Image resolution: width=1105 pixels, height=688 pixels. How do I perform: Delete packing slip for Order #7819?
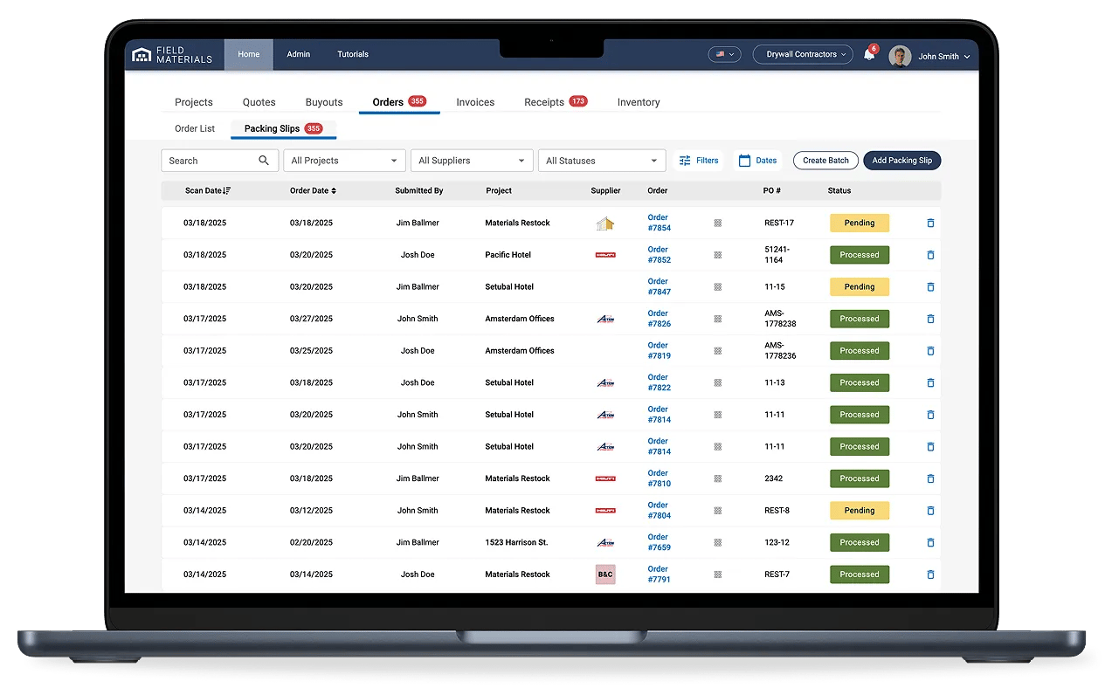click(930, 351)
